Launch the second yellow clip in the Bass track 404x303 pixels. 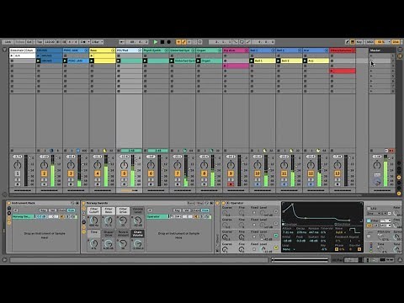(92, 61)
